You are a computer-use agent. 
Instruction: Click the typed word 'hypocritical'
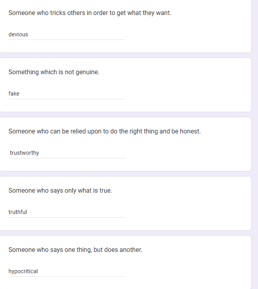coord(23,271)
